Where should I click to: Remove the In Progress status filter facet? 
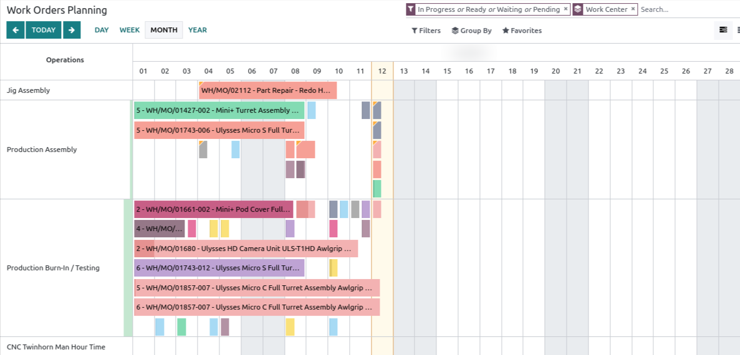pos(565,9)
